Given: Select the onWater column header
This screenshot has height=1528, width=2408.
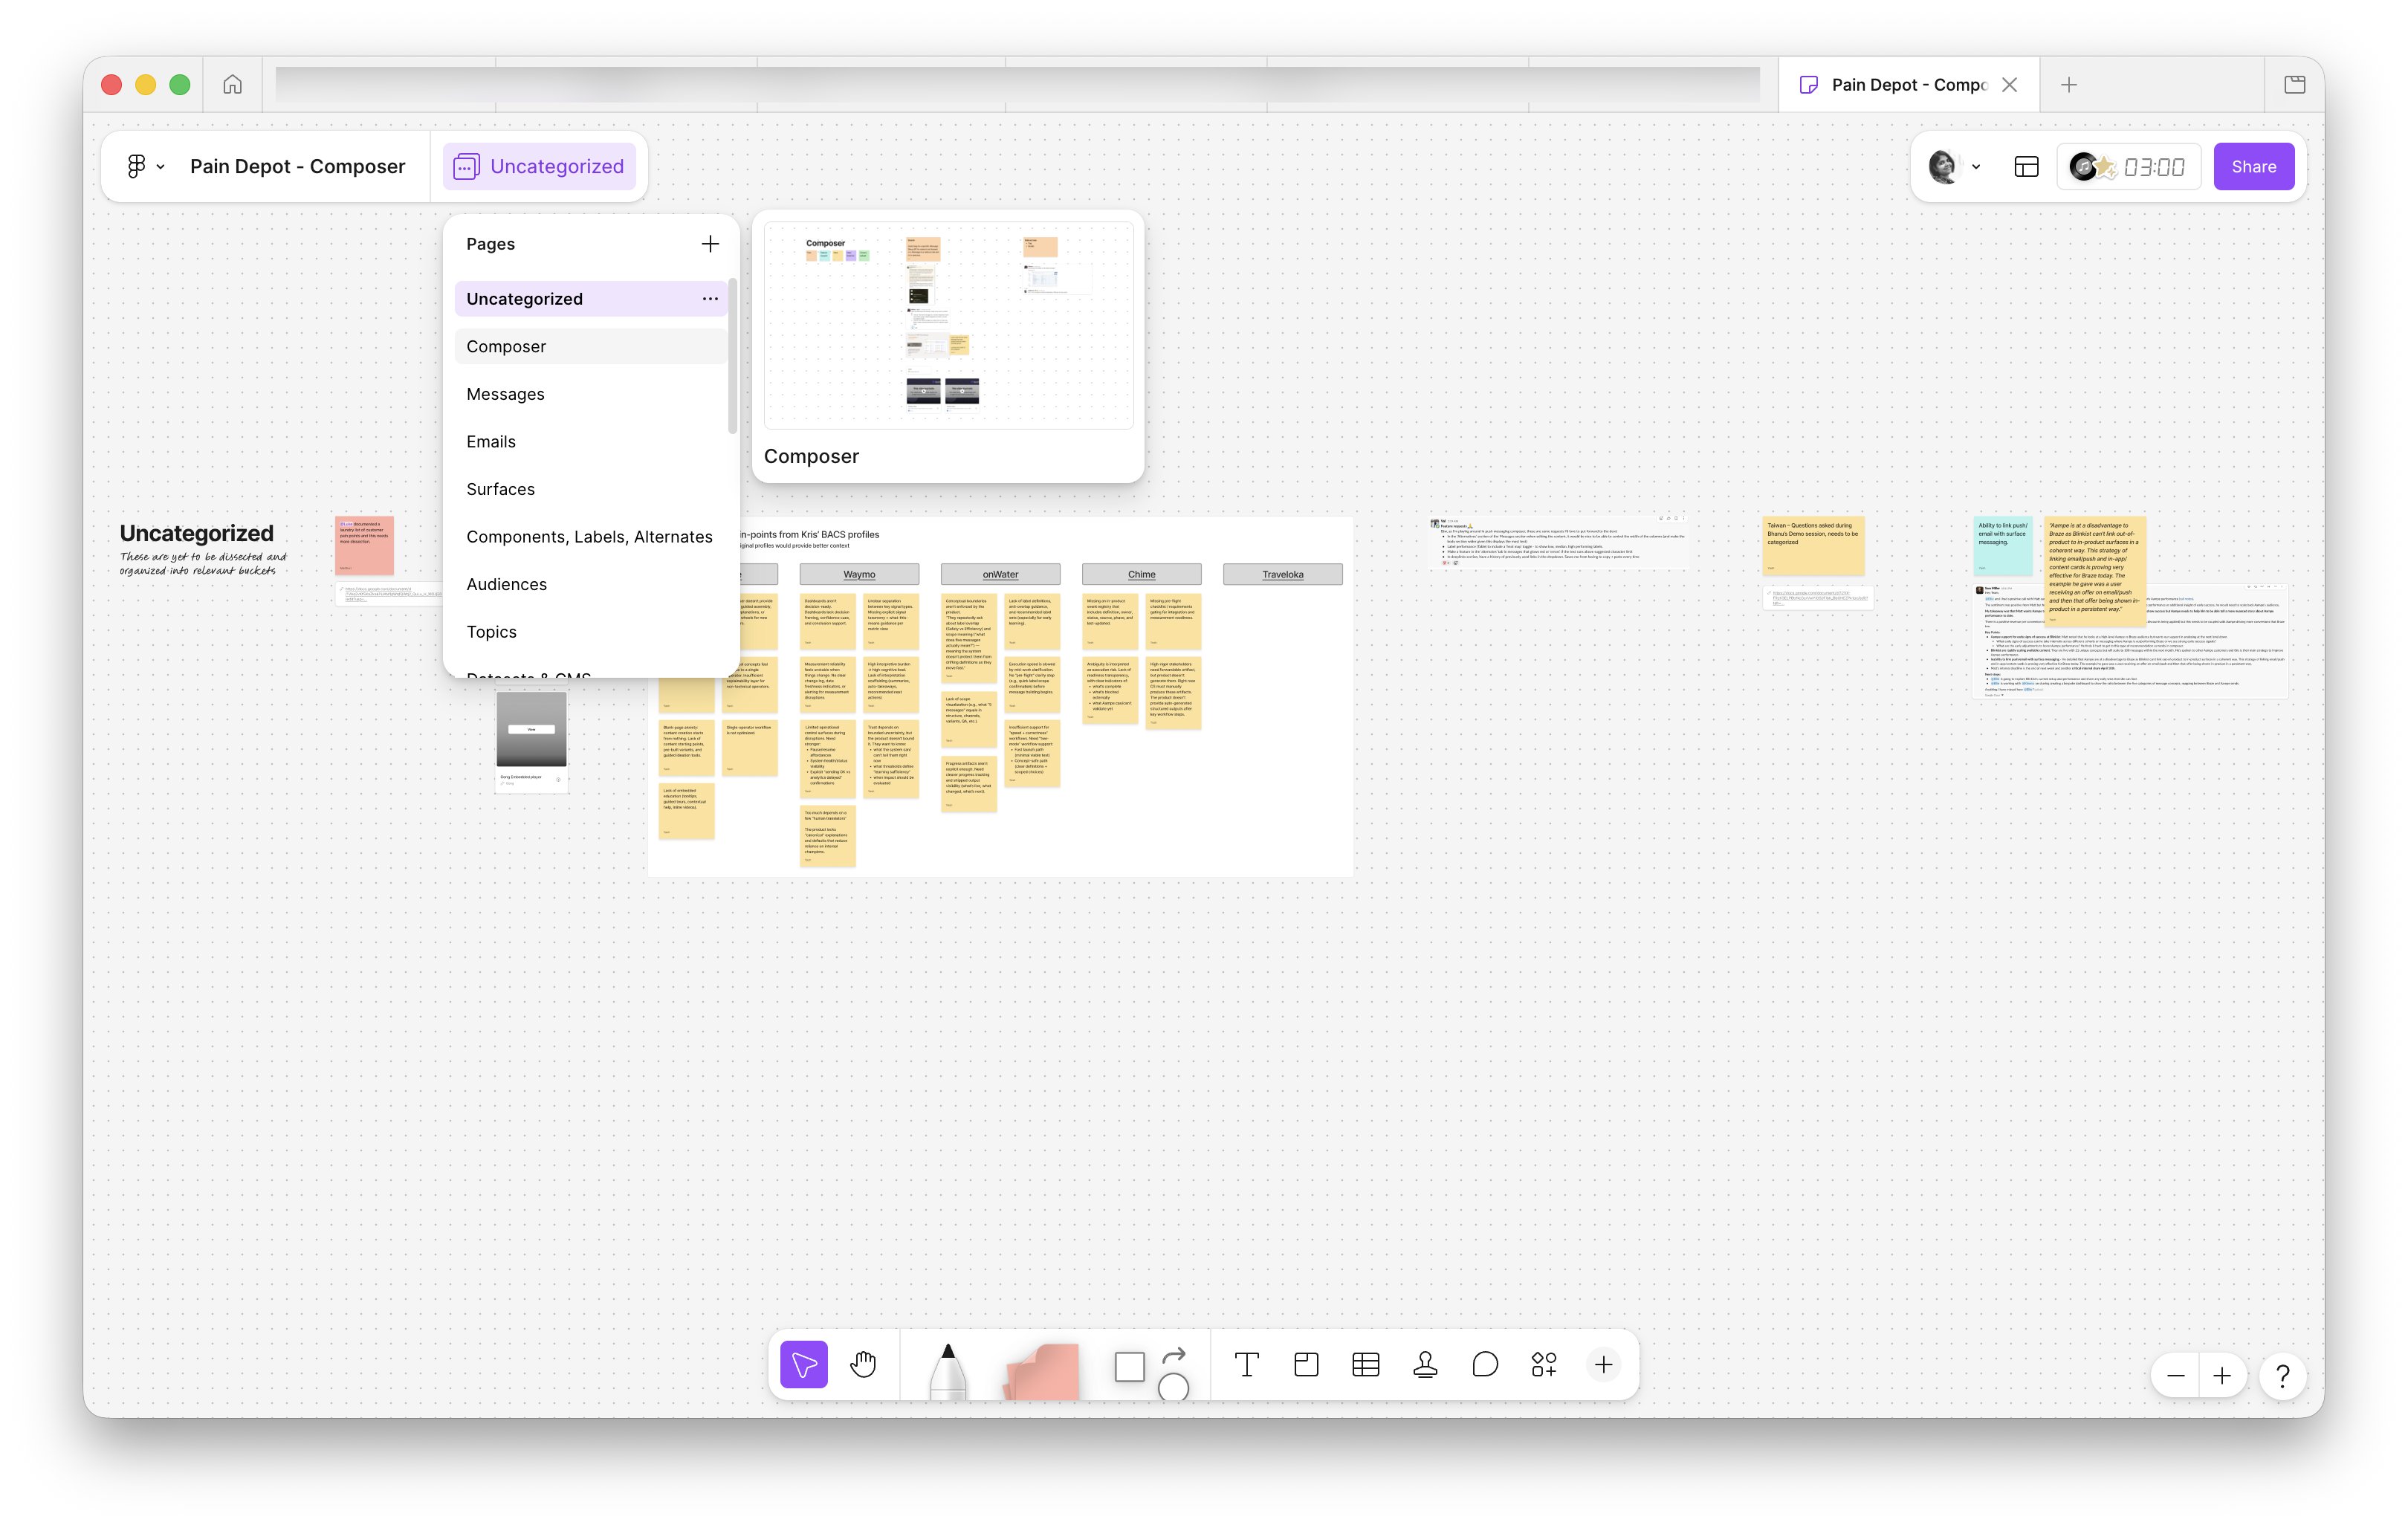Looking at the screenshot, I should 1000,574.
